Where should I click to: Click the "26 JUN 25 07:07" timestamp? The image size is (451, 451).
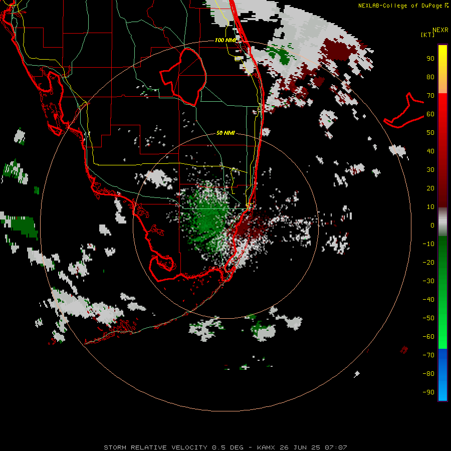tap(314, 447)
